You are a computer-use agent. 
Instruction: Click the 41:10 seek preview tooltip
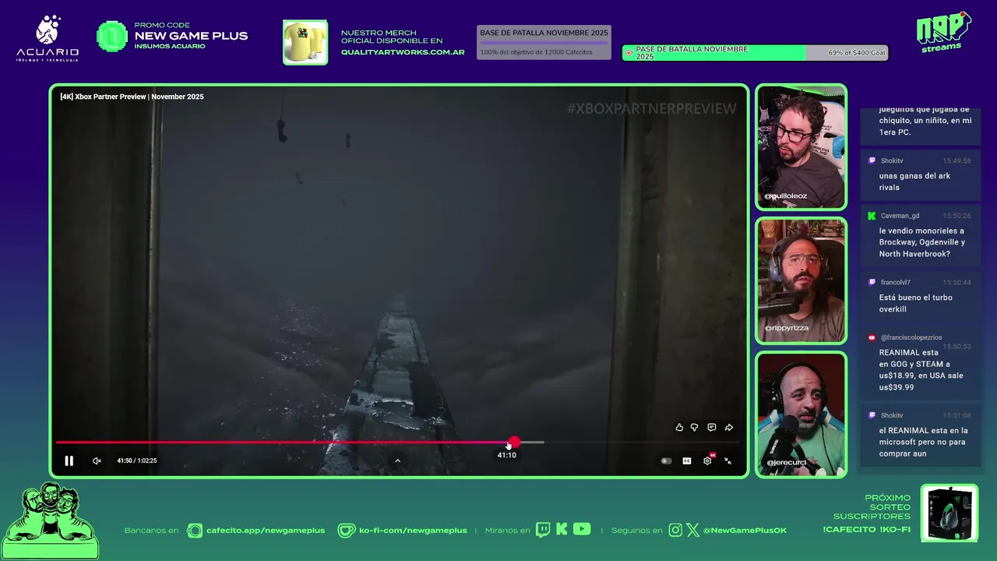pyautogui.click(x=507, y=455)
